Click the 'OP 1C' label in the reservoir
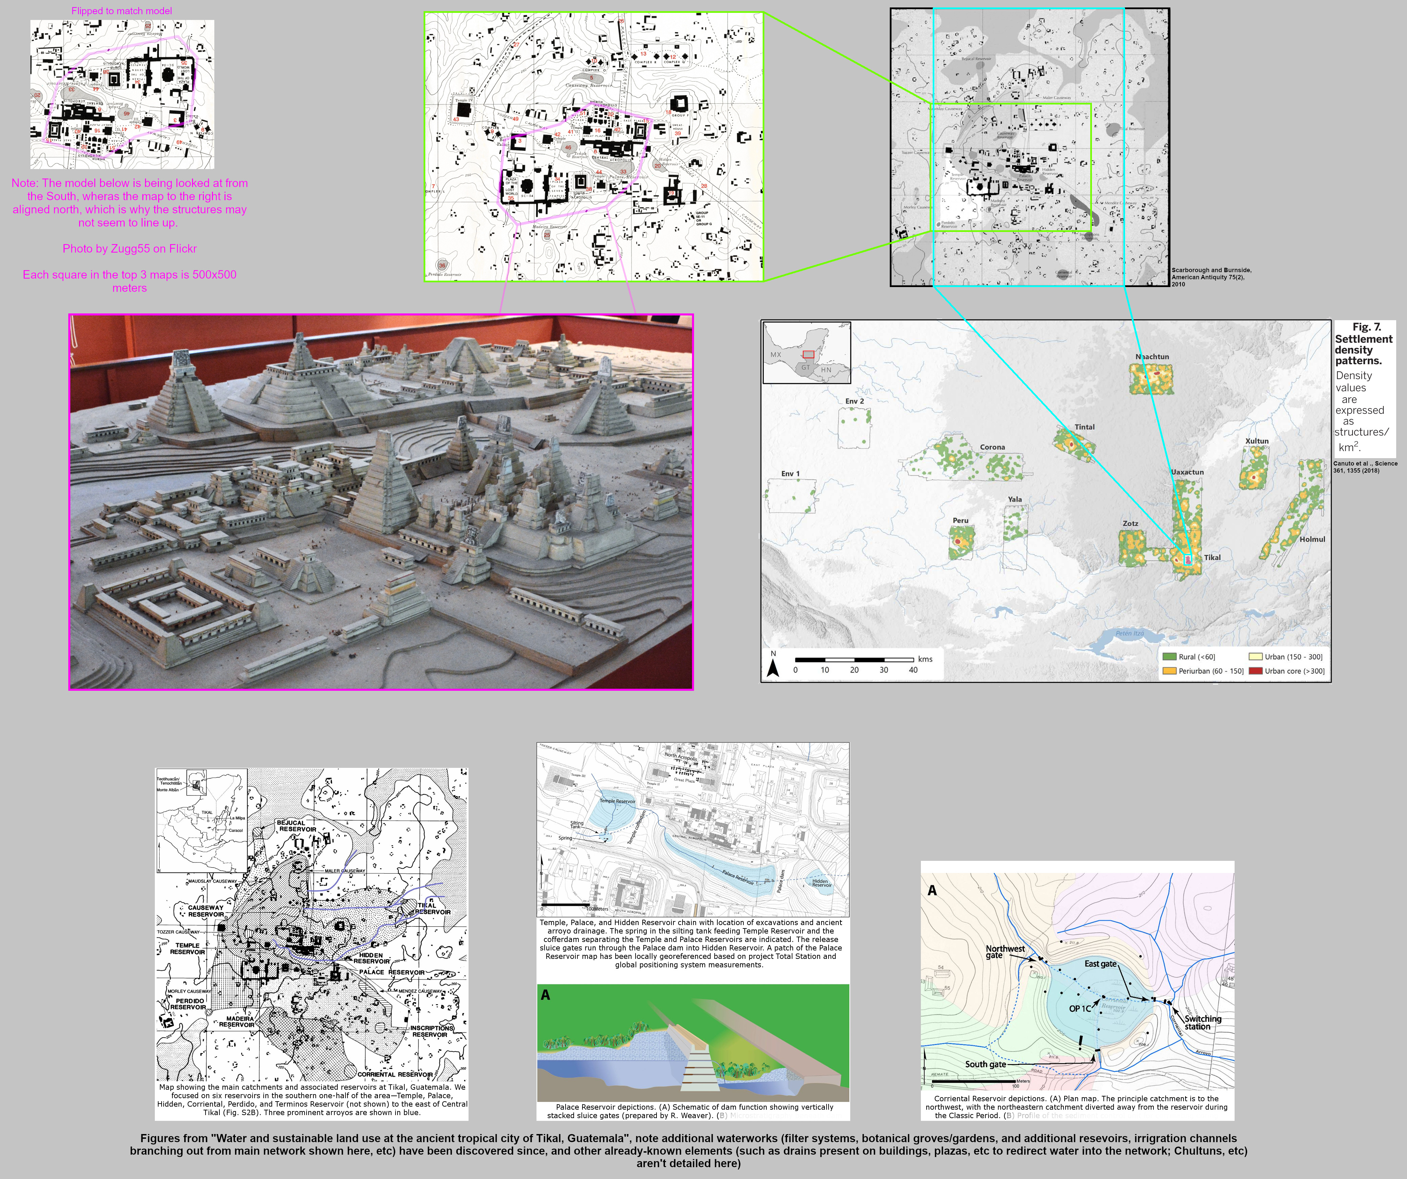This screenshot has height=1179, width=1407. click(x=1079, y=1008)
